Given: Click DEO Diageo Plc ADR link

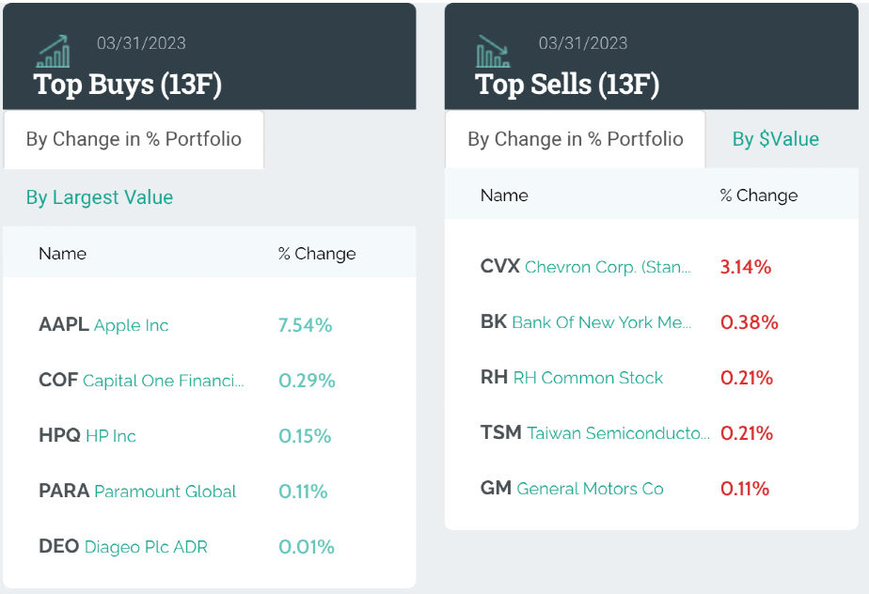Looking at the screenshot, I should (x=123, y=547).
